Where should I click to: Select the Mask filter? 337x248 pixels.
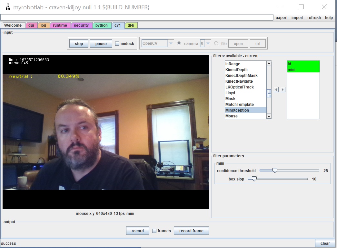coord(246,99)
